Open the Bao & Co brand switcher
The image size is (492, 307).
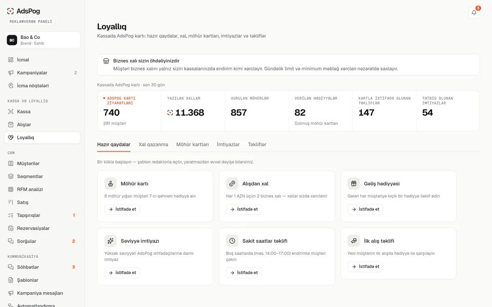(43, 40)
